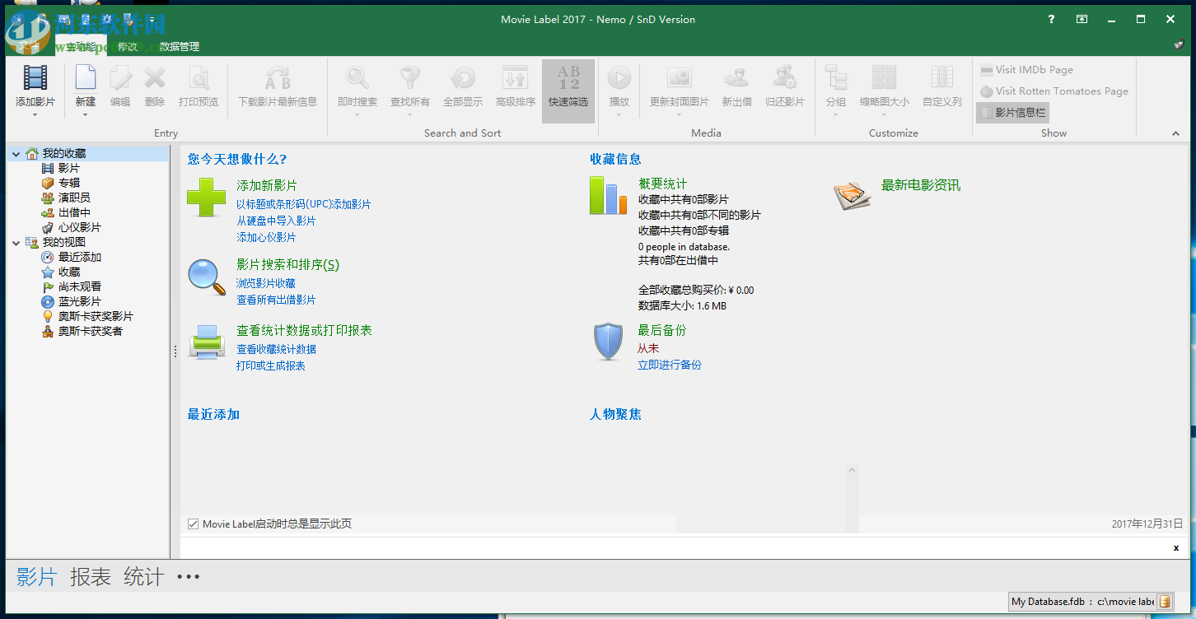Click the 即时搜索 magnifier icon
1196x619 pixels.
click(357, 77)
